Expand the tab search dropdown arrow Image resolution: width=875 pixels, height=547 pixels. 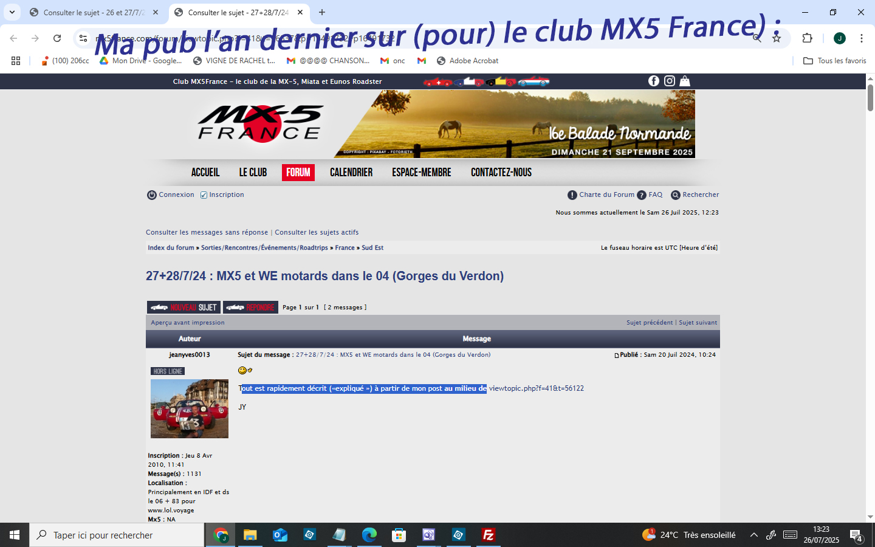click(12, 12)
